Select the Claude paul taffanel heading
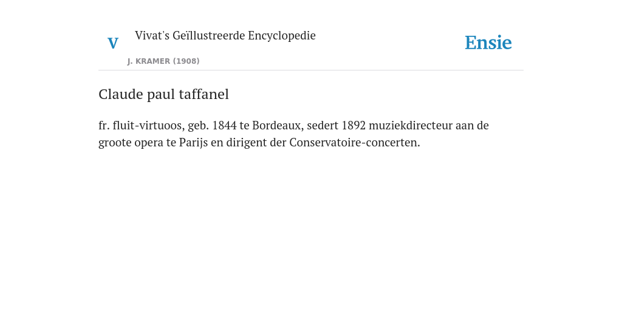This screenshot has width=622, height=311. coord(163,94)
